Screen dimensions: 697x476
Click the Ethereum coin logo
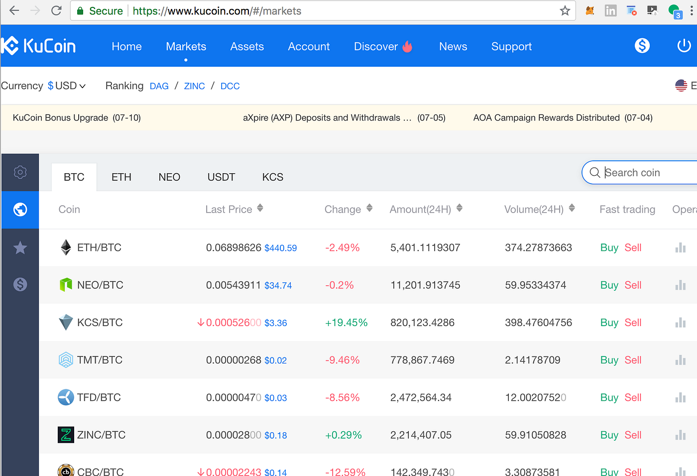click(x=66, y=247)
